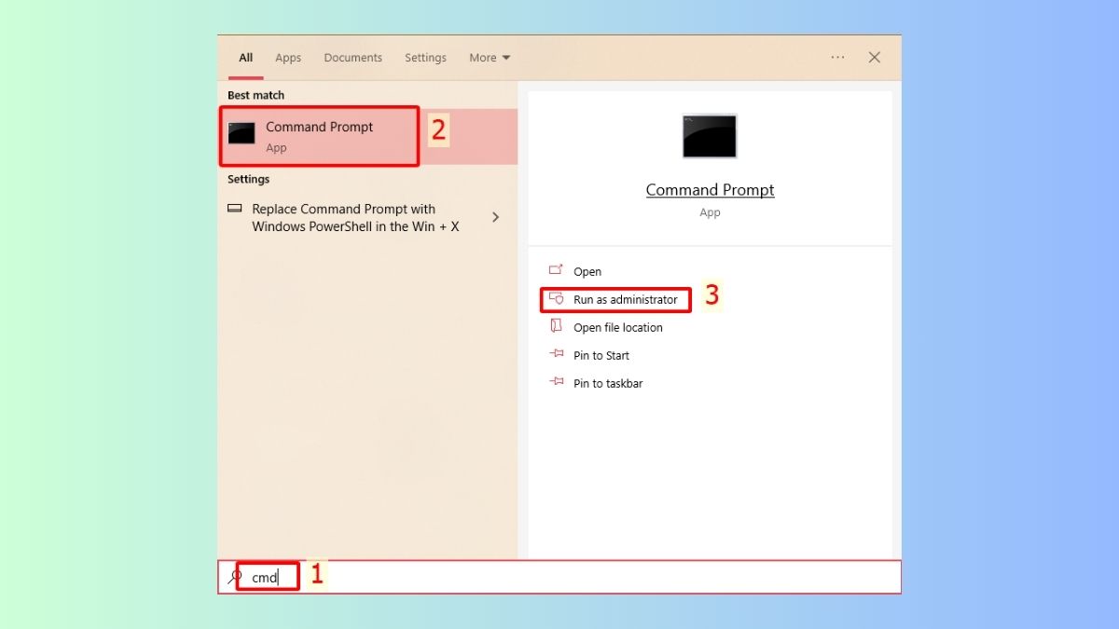Click Open in the actions list

tap(587, 272)
